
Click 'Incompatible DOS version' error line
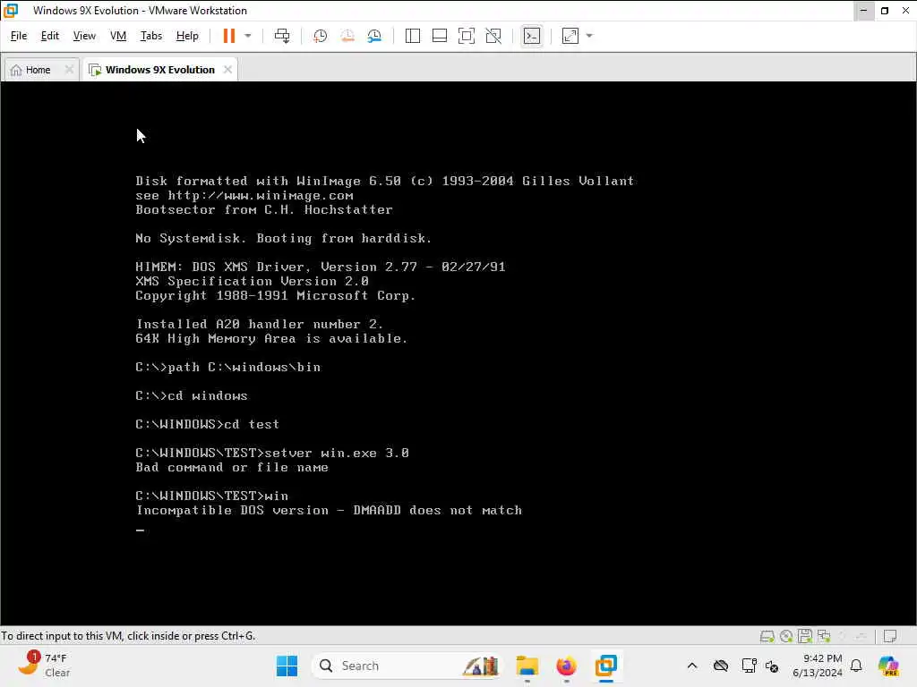click(x=329, y=510)
